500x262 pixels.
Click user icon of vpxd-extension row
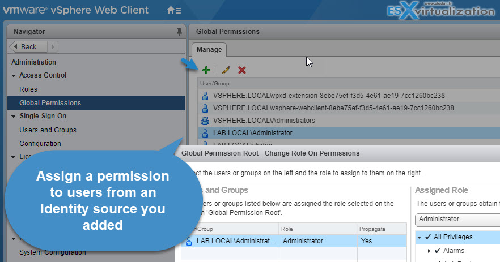pyautogui.click(x=205, y=96)
